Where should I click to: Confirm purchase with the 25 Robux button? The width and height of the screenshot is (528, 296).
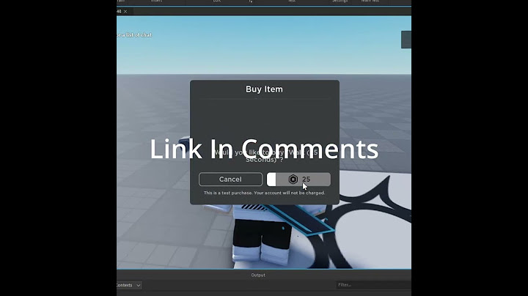298,180
